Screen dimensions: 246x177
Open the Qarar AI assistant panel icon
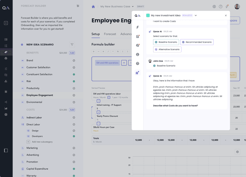pos(137,73)
